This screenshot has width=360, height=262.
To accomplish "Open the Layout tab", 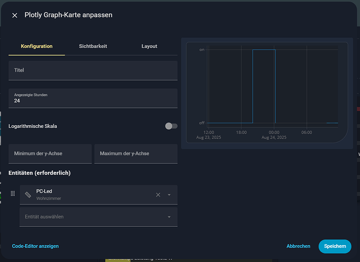I will (x=149, y=46).
